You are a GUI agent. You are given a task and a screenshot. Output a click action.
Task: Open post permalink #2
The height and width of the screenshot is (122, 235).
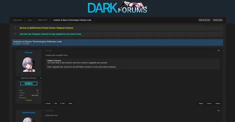click(x=218, y=111)
